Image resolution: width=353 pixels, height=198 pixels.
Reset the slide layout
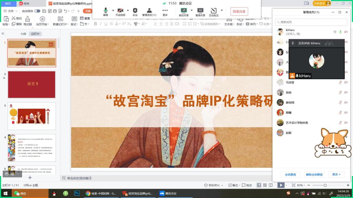coord(85,18)
